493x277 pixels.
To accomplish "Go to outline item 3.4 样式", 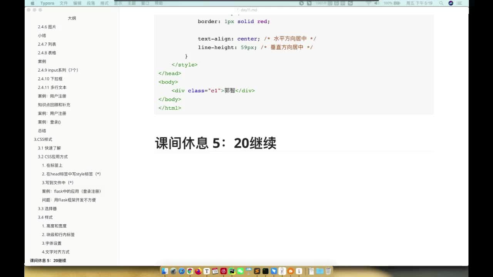I will [45, 217].
